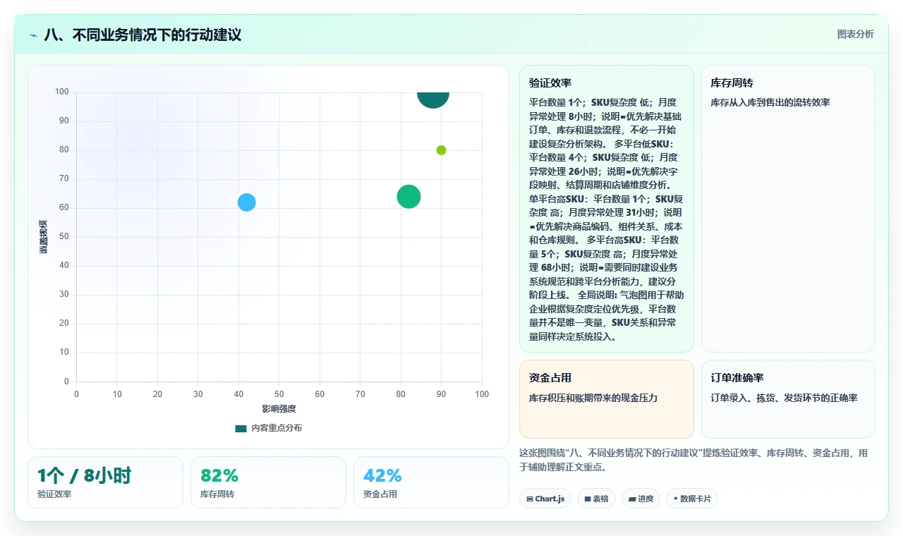Click the 42% 资金占用 stat card

pyautogui.click(x=431, y=482)
